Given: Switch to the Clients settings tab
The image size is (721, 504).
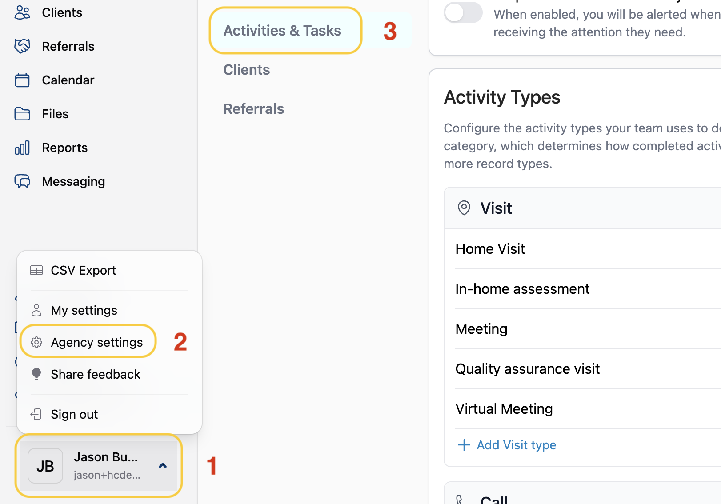Looking at the screenshot, I should 247,70.
